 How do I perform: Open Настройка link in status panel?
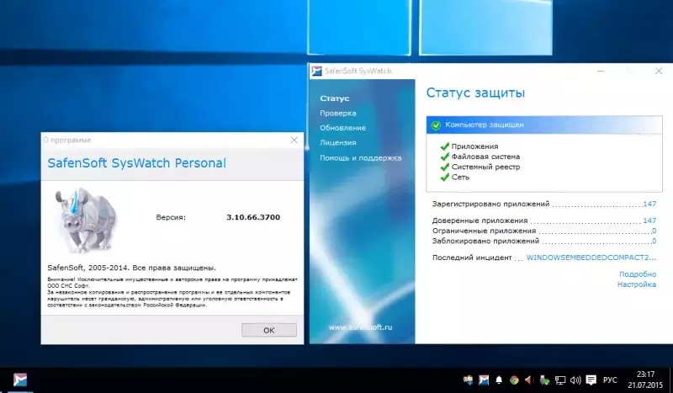click(637, 284)
